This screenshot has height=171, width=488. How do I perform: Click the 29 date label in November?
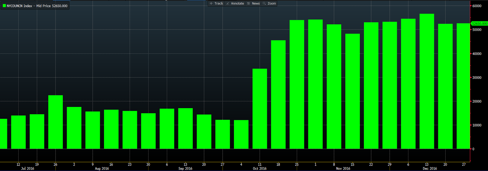[x=389, y=164]
